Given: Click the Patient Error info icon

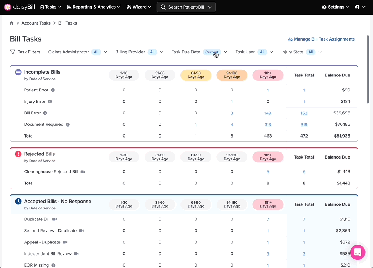Looking at the screenshot, I should (x=53, y=90).
